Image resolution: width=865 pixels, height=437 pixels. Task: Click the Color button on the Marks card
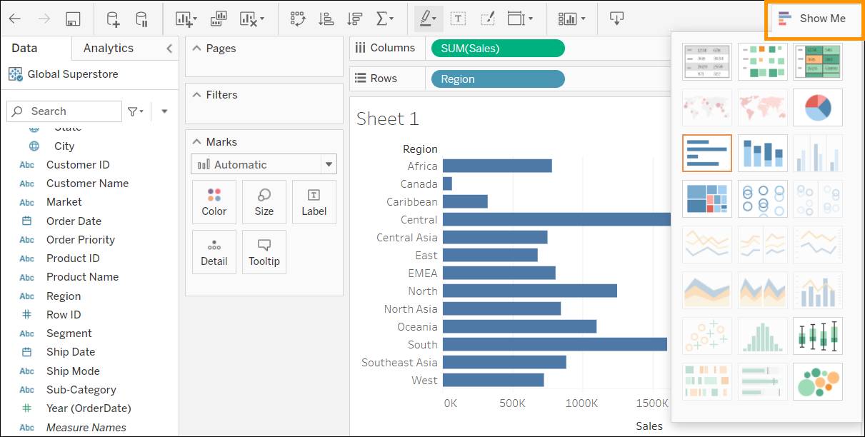(214, 201)
